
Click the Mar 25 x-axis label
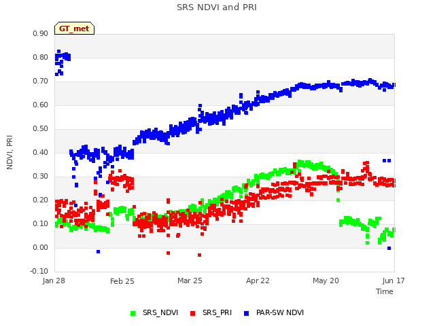(190, 280)
